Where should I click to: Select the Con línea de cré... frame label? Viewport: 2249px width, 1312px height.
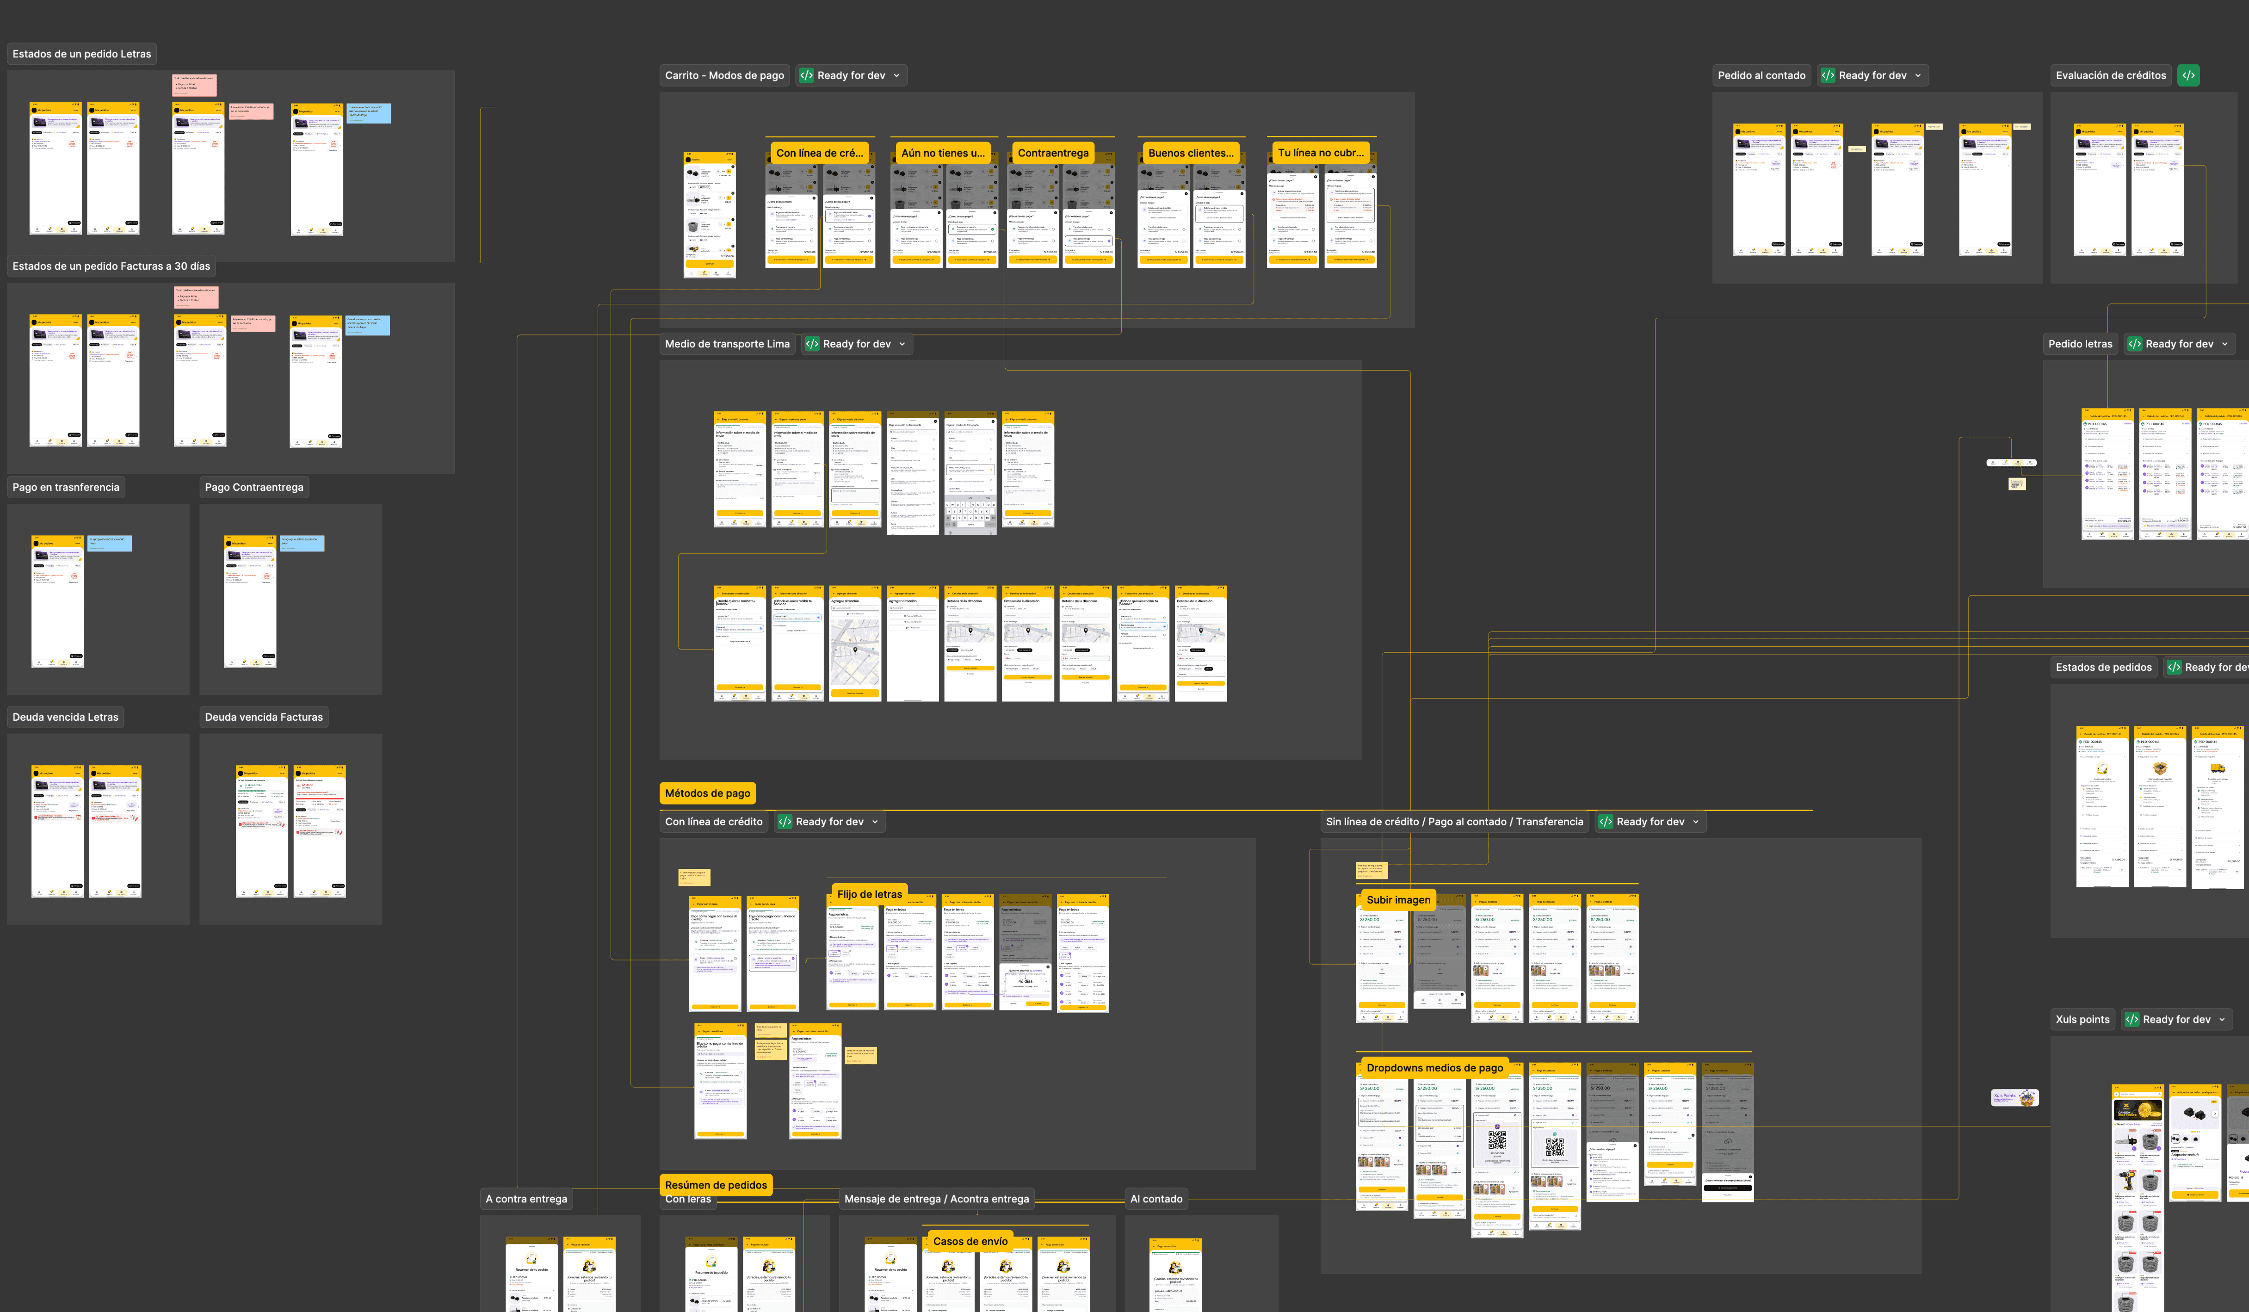[819, 154]
